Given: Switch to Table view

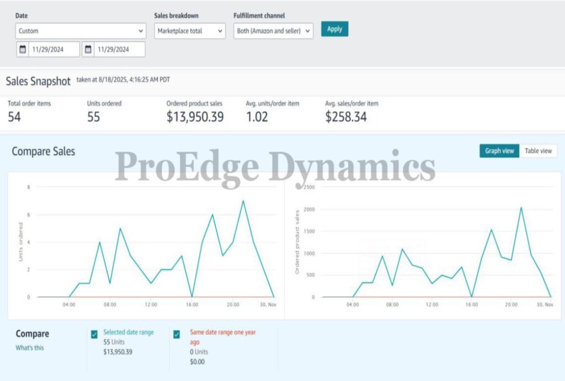Looking at the screenshot, I should coord(538,151).
